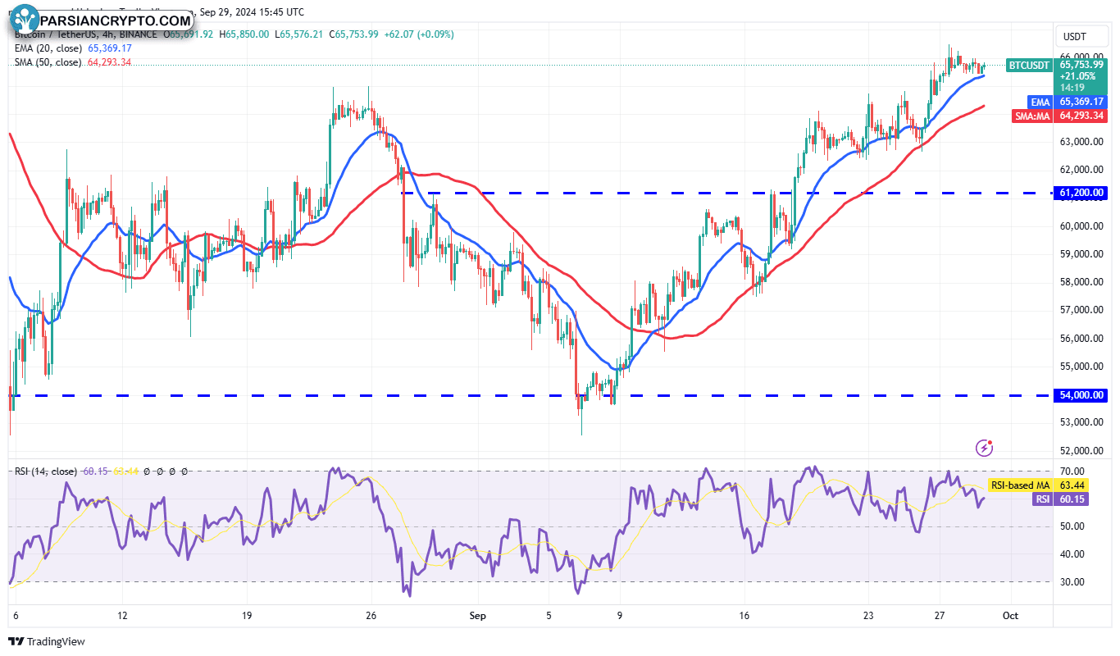Click the purple RSI scale label

1042,499
